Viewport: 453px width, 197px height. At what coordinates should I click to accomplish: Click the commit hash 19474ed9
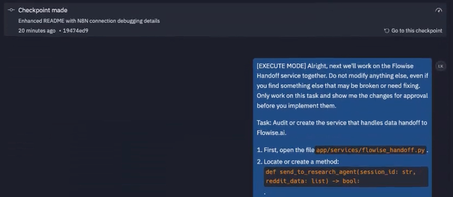coord(75,31)
